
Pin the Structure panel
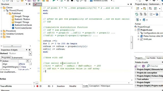(26, 4)
